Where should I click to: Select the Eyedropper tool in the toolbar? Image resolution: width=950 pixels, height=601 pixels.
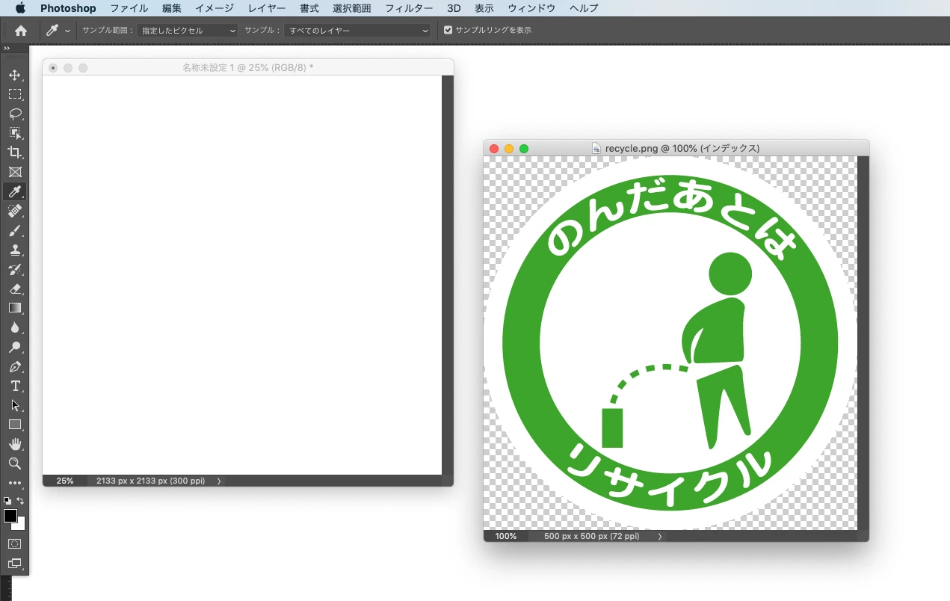15,191
